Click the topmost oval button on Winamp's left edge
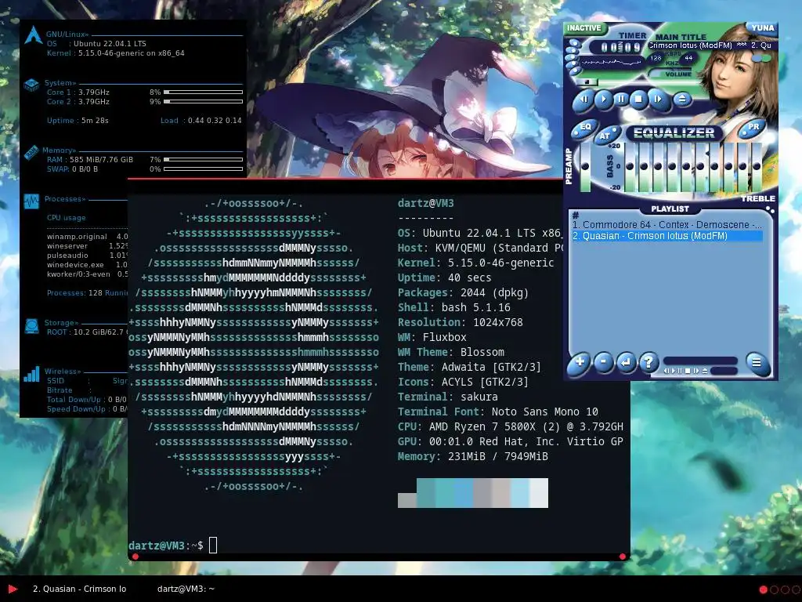 coord(575,43)
